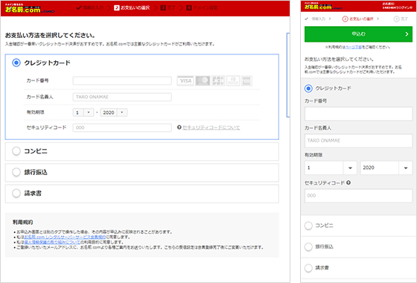Go to お支払いの選択 step in mobile header

click(361, 19)
